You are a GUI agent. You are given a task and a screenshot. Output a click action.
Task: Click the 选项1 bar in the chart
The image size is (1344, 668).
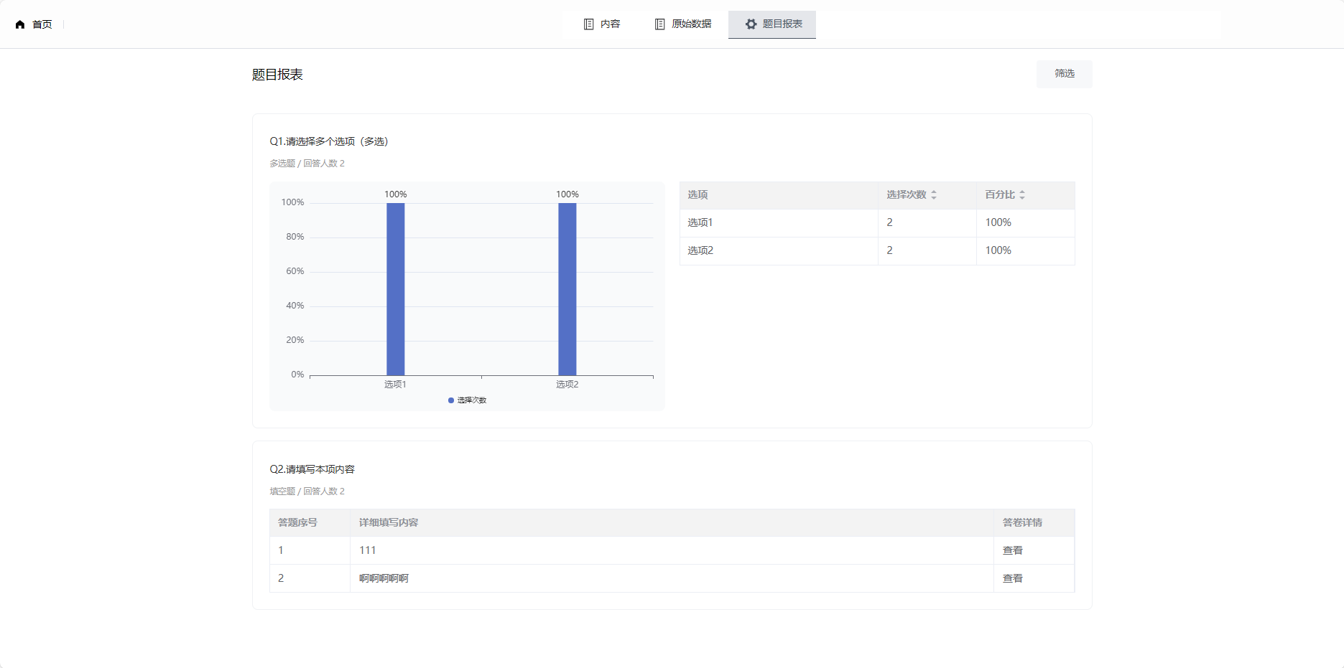395,288
